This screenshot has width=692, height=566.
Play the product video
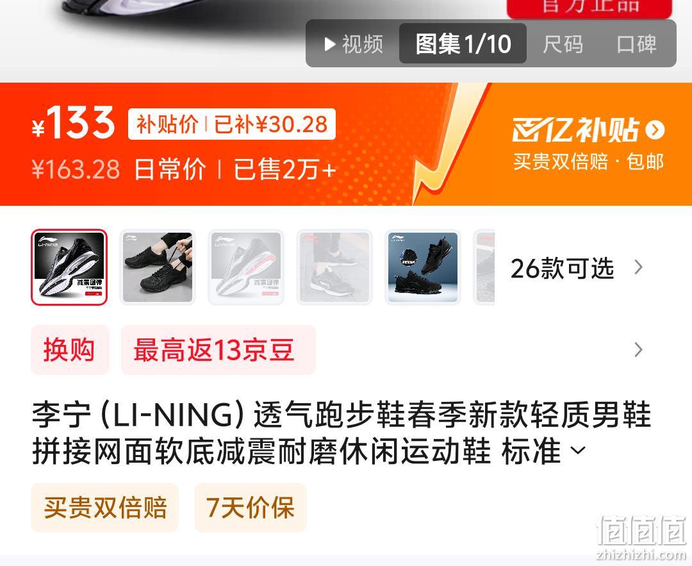click(353, 44)
